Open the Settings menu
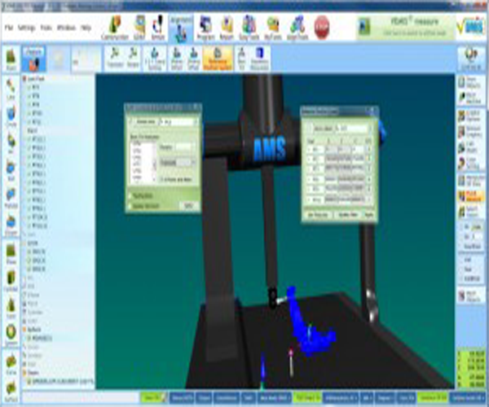The image size is (489, 407). pos(26,28)
